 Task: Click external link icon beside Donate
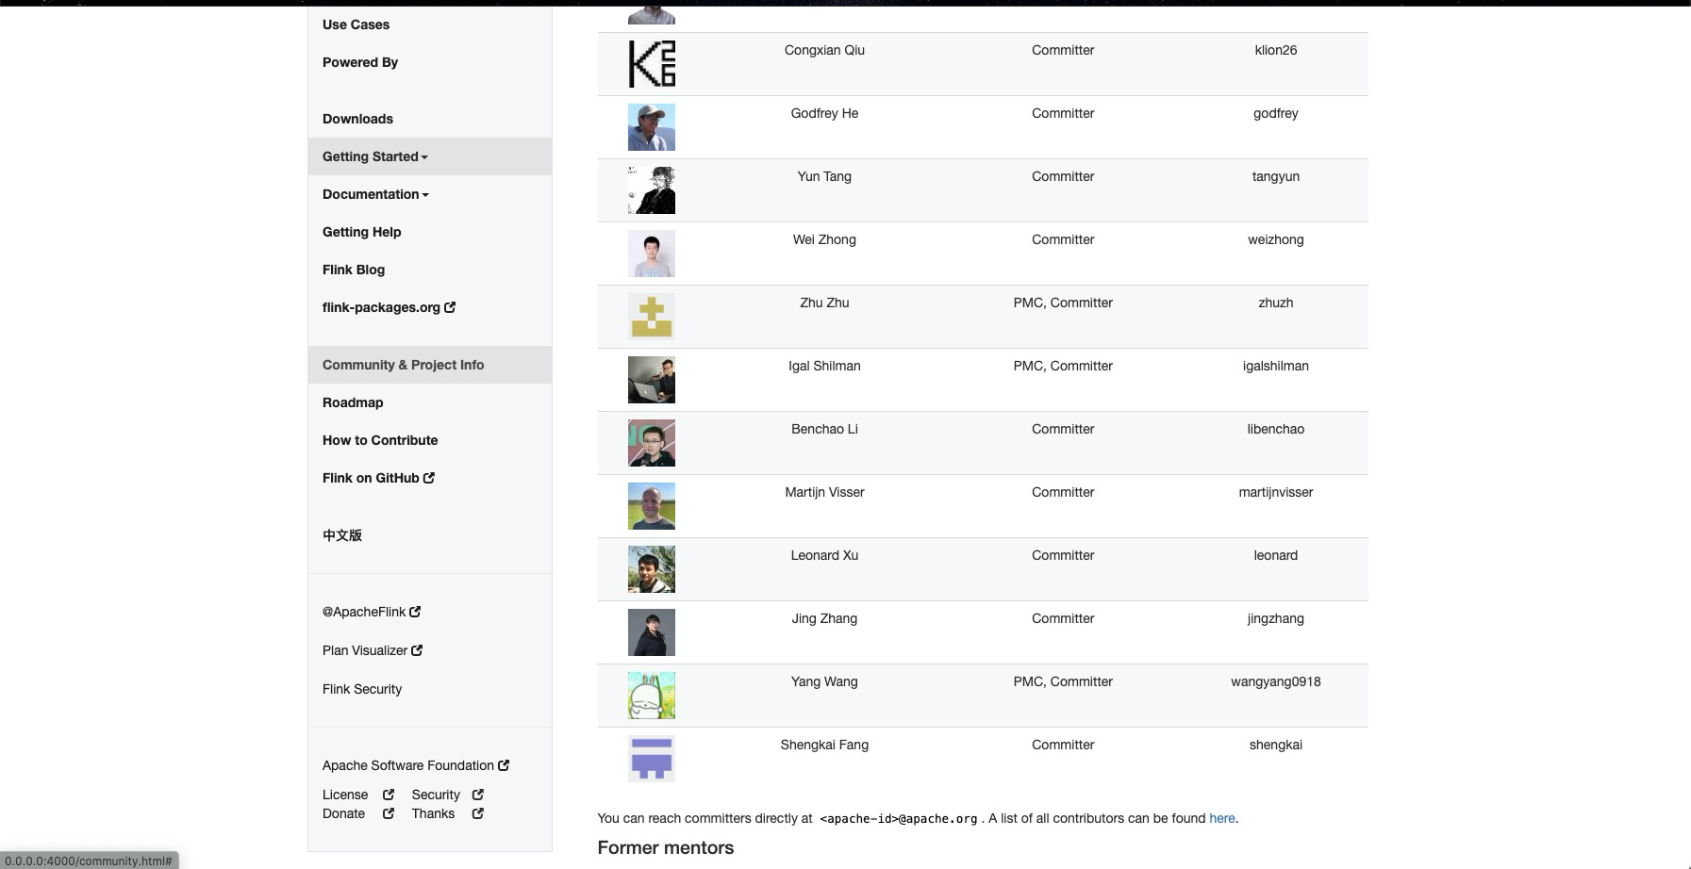(389, 813)
